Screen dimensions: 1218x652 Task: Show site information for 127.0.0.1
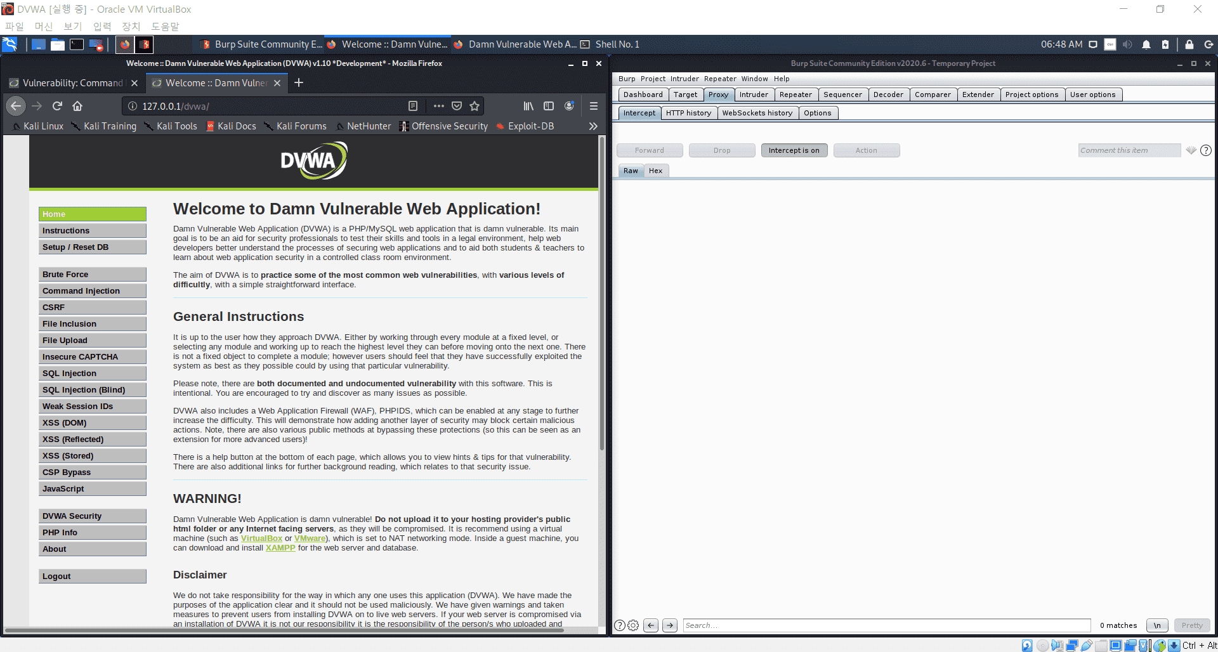(x=133, y=106)
